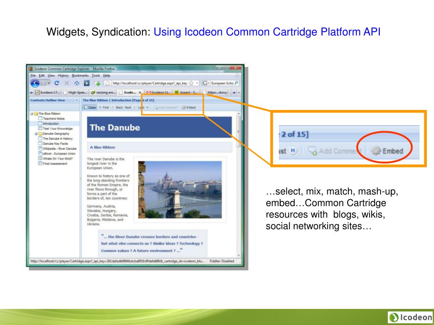Click the scroll tabs left arrow
Screen dimensions: 434x325
[31, 93]
